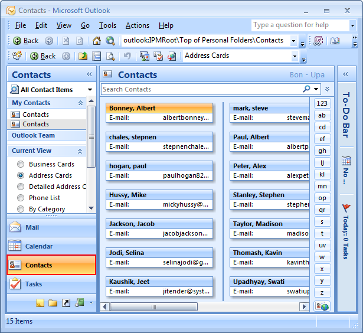Click the Field Chooser icon
The width and height of the screenshot is (363, 333).
click(x=158, y=56)
